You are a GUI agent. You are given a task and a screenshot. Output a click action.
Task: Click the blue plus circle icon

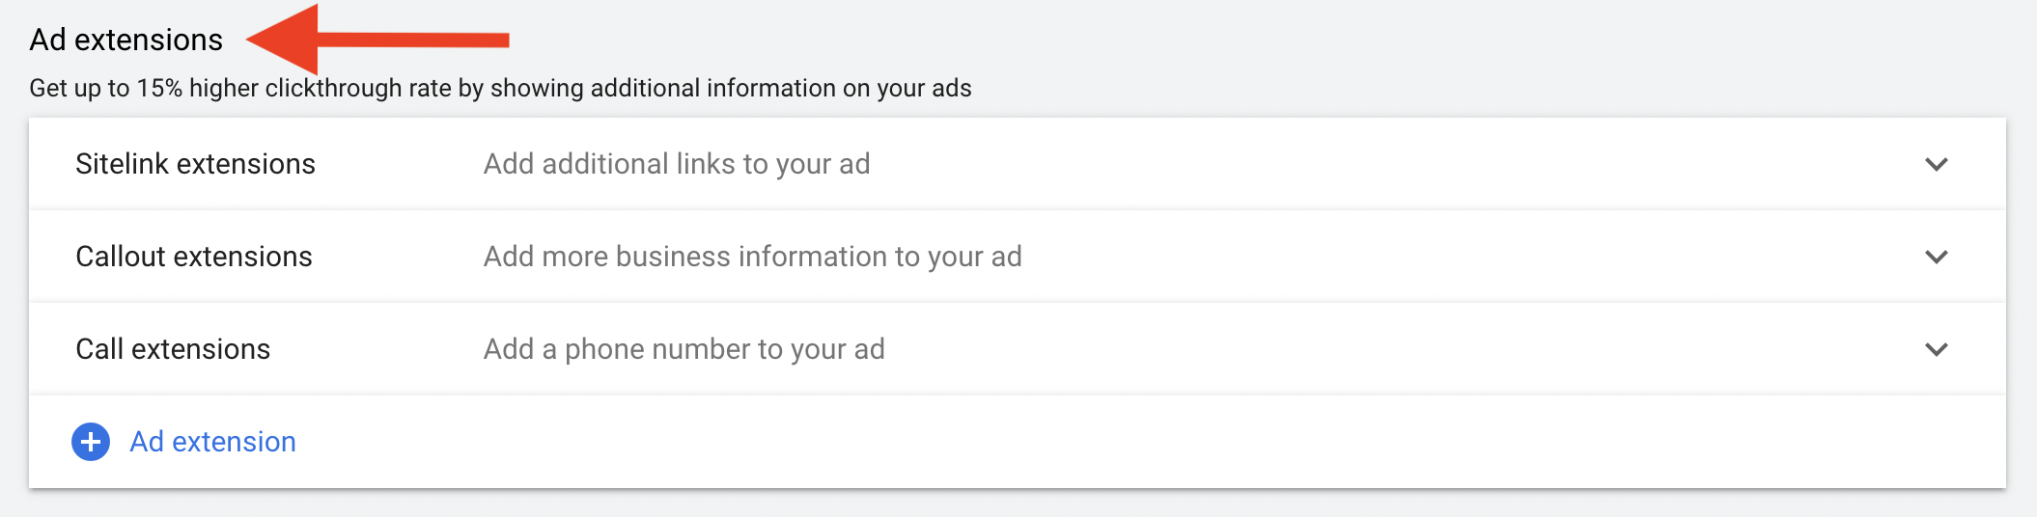(x=91, y=442)
